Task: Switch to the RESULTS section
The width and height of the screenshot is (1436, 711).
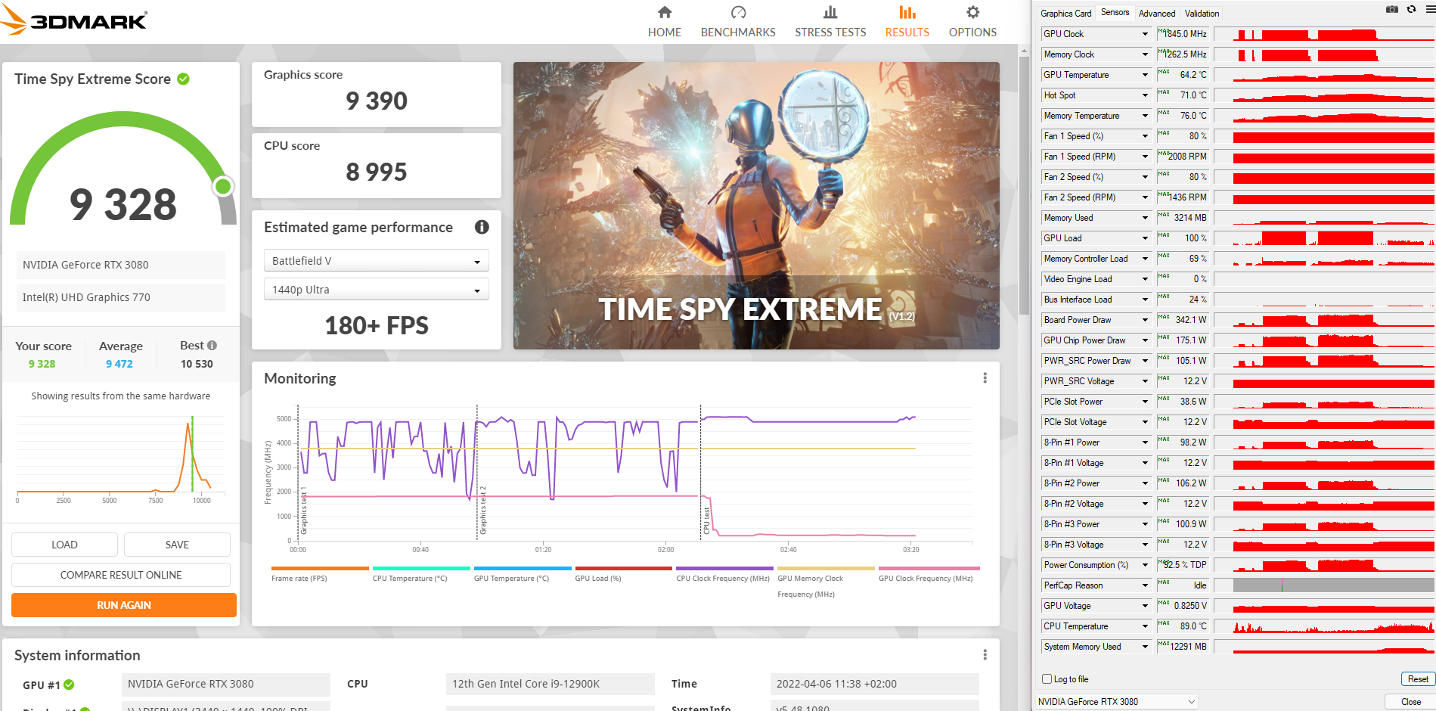Action: click(x=907, y=22)
